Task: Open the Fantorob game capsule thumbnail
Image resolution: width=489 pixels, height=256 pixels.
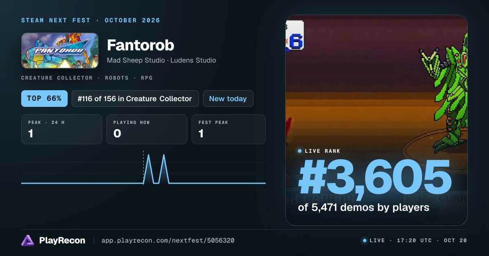Action: (x=60, y=50)
